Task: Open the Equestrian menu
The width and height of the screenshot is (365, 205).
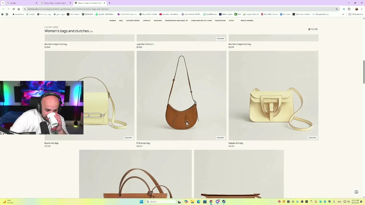Action: pyautogui.click(x=220, y=20)
